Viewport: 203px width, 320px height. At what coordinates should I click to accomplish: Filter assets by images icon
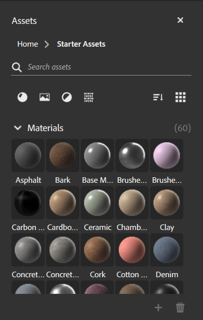pyautogui.click(x=44, y=97)
